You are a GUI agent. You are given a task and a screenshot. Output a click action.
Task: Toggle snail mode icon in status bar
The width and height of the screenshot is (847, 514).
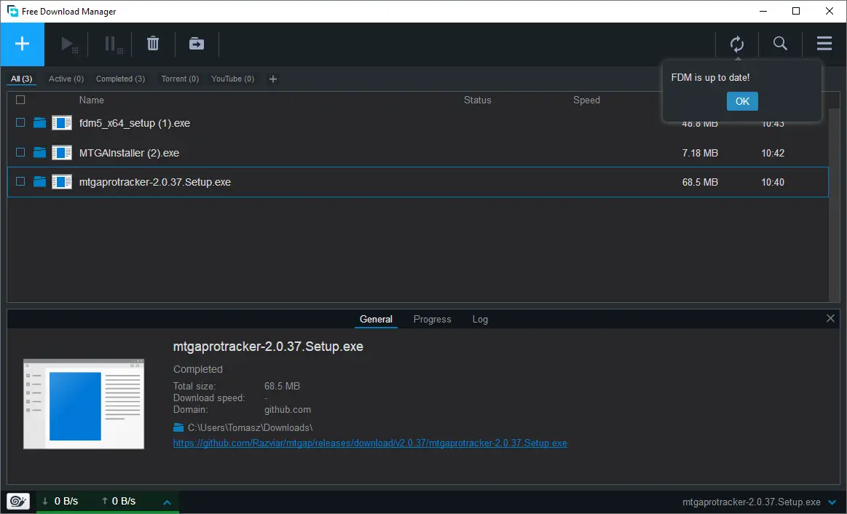[x=17, y=501]
